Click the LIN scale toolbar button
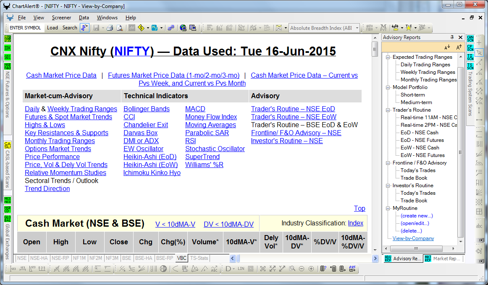This screenshot has height=285, width=488. [241, 269]
